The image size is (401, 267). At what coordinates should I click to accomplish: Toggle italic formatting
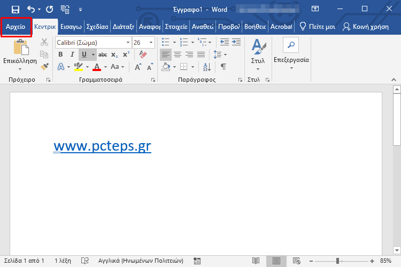coord(72,54)
